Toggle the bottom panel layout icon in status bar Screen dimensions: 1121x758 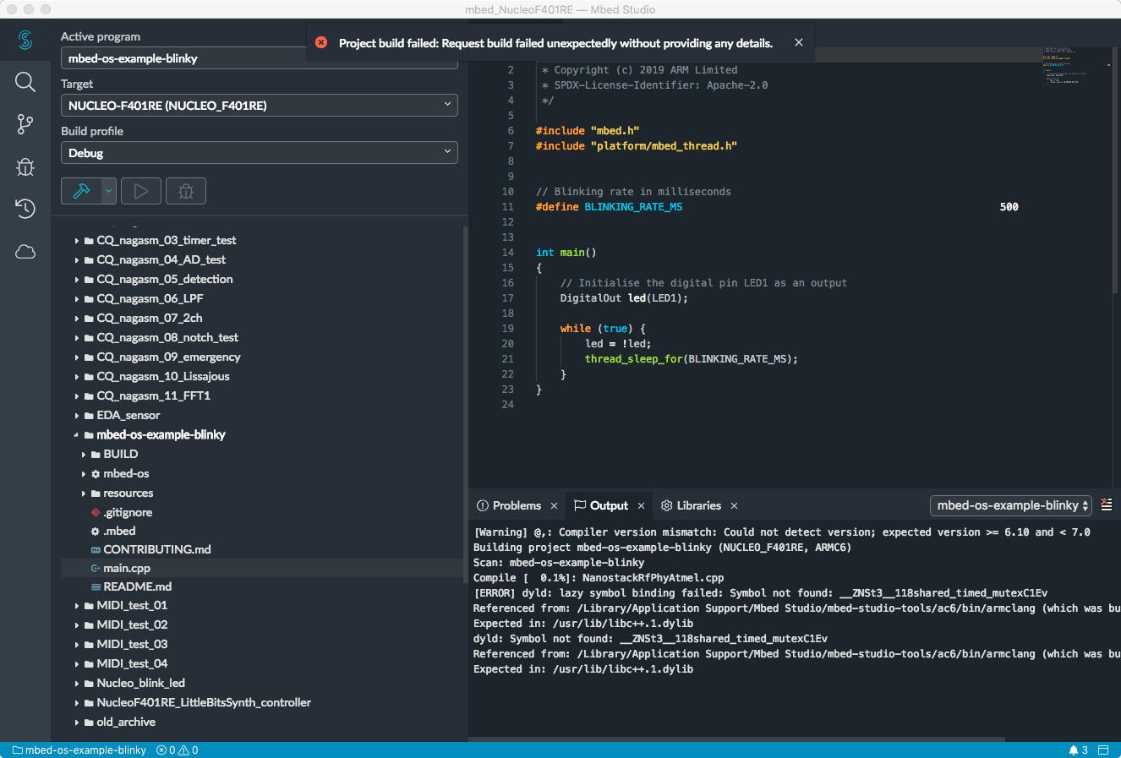[x=1103, y=750]
